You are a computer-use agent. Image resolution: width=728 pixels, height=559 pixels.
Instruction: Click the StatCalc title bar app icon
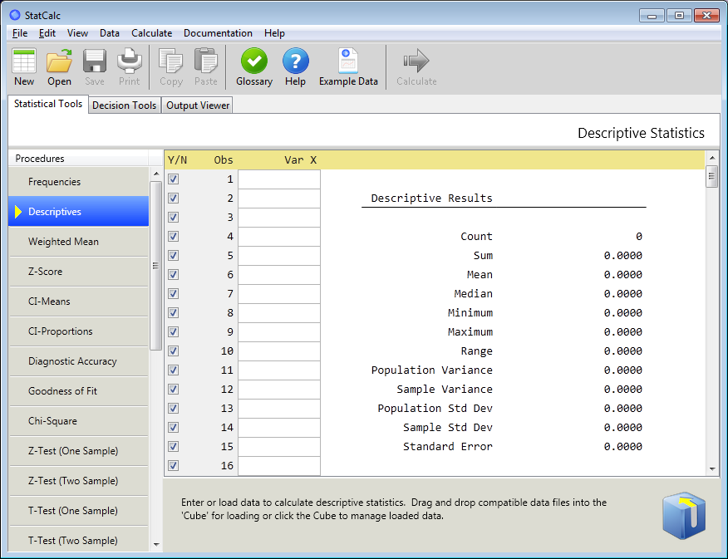point(15,15)
